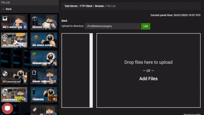Open the SpongeForge tutorial thumbnail
Screen dimensions: 204x115
(x=14, y=94)
